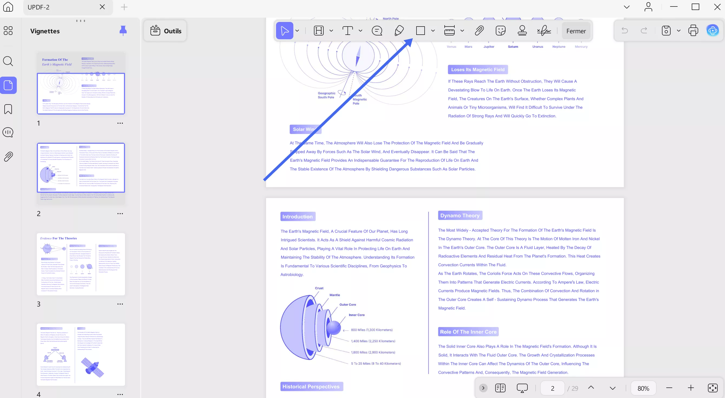The width and height of the screenshot is (725, 398).
Task: Fit page to window
Action: 713,388
